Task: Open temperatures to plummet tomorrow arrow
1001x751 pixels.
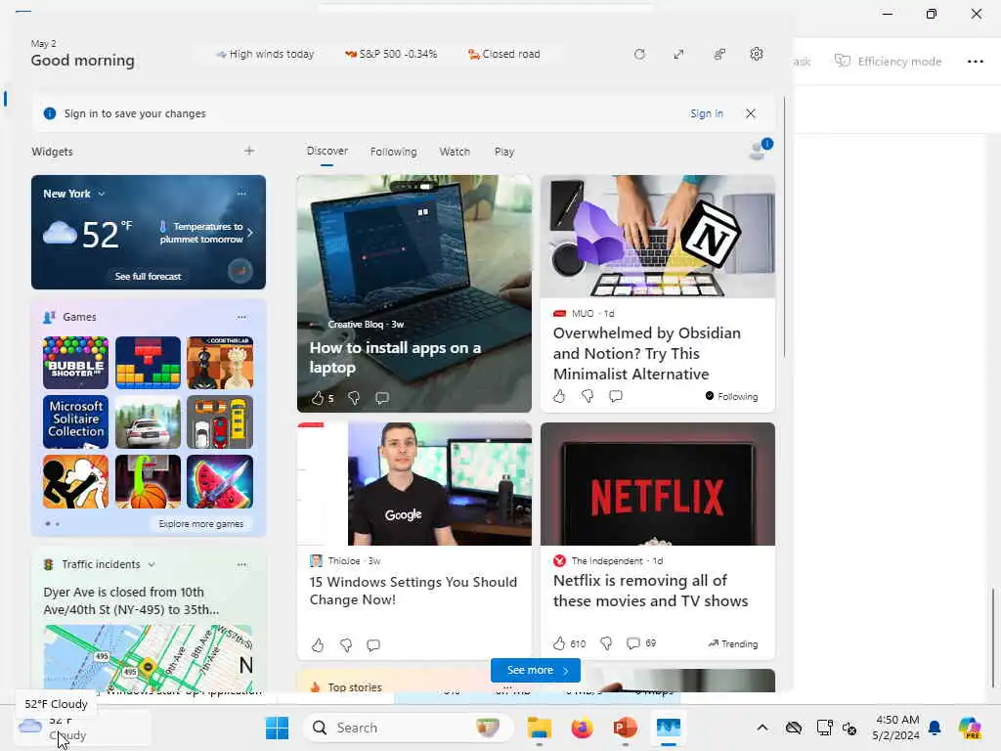Action: pos(250,233)
